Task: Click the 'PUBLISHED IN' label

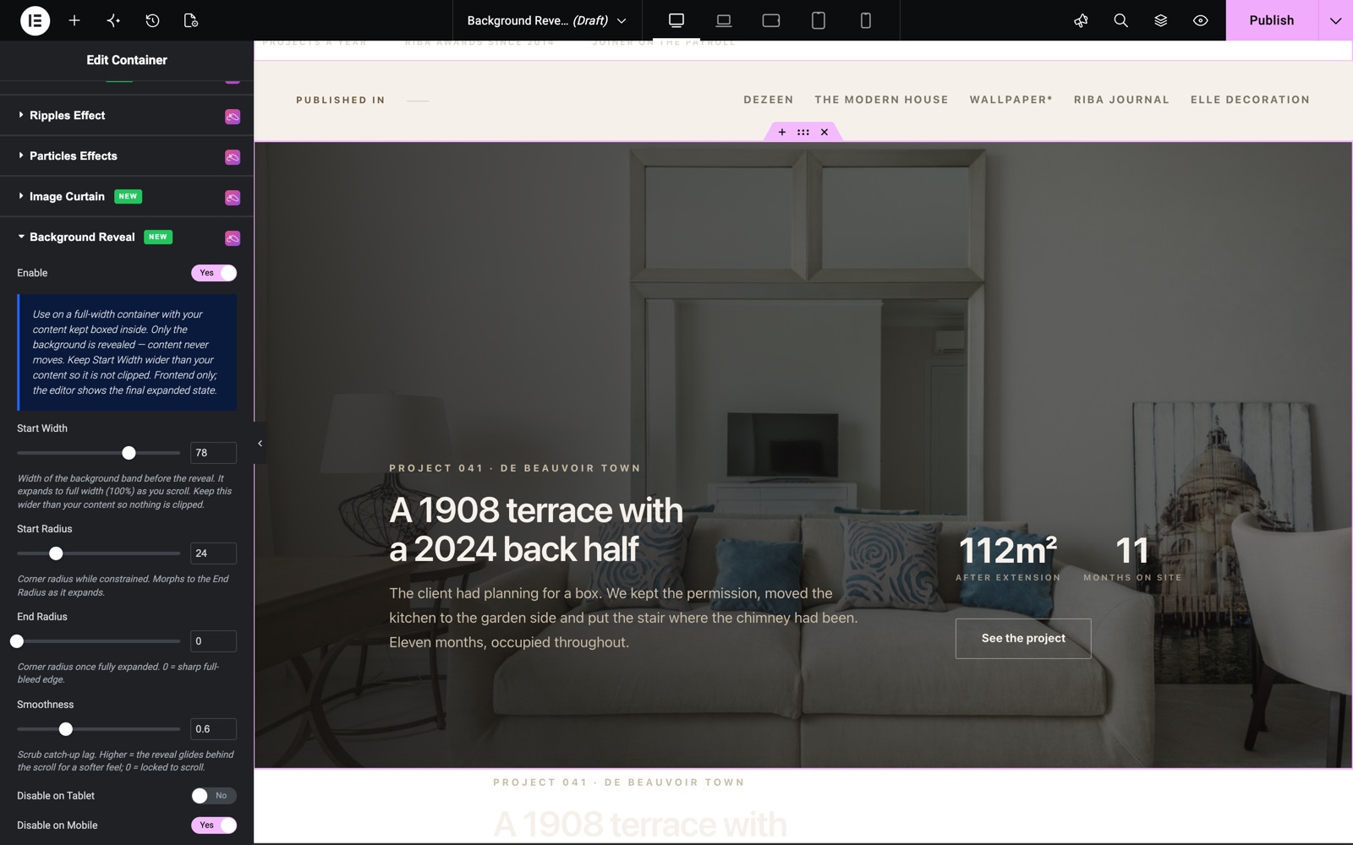Action: (341, 100)
